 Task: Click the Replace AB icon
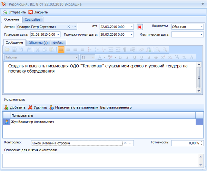[x=149, y=49]
